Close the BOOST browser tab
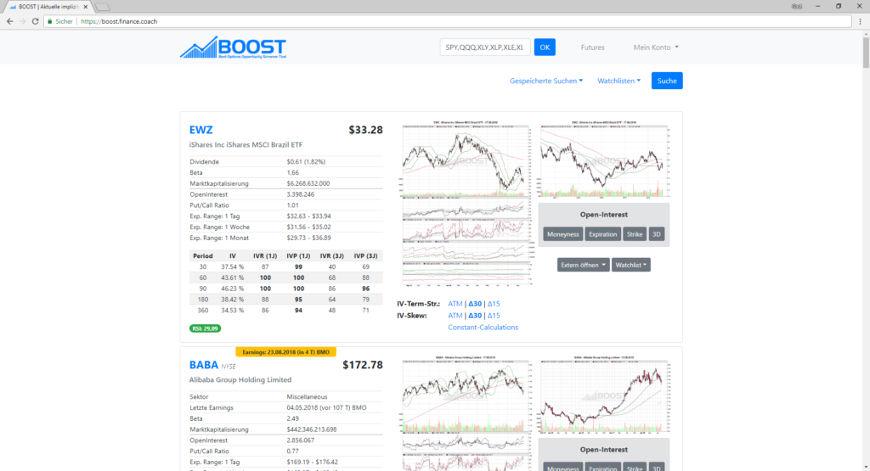The height and width of the screenshot is (471, 870). (x=86, y=7)
